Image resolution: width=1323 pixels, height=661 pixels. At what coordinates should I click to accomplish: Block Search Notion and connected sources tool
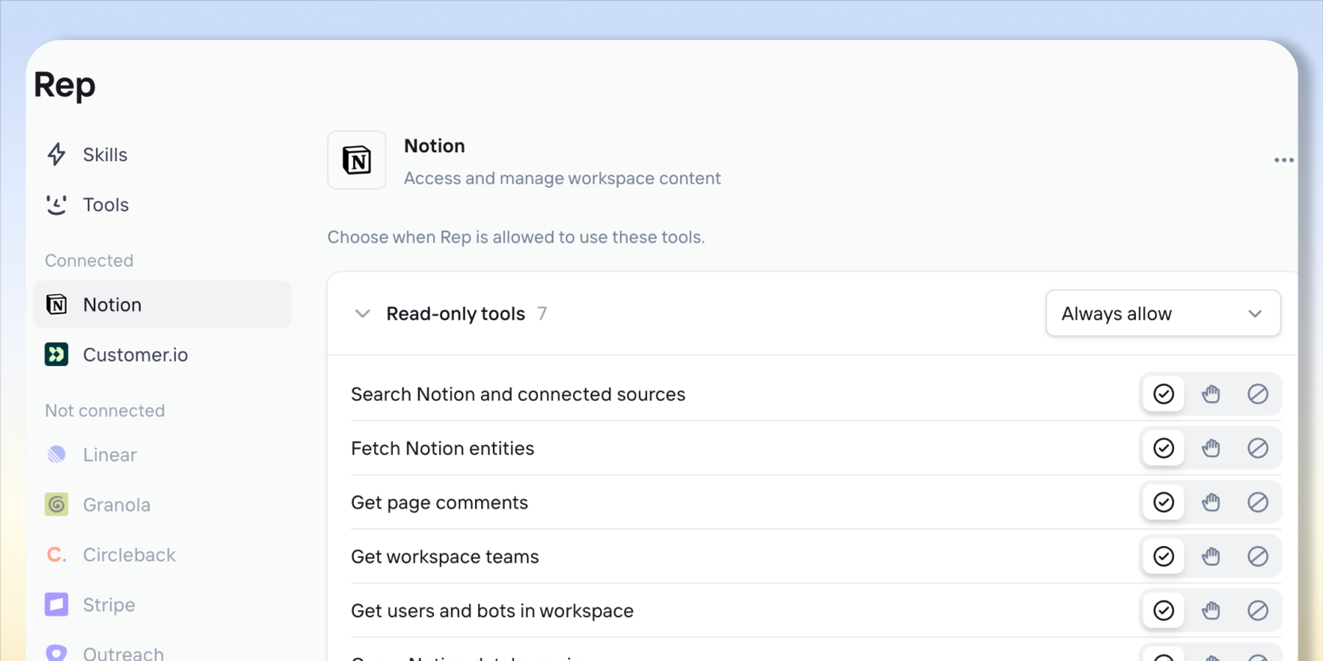tap(1258, 394)
